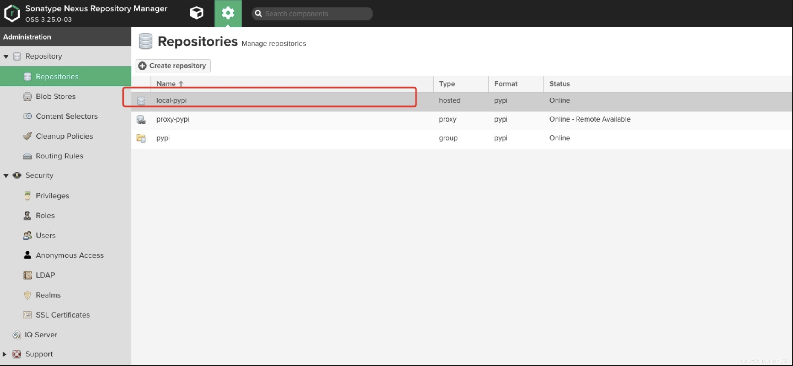Open Anonymous Access settings
The image size is (793, 366).
[x=70, y=255]
